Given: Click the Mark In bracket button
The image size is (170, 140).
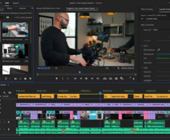Looking at the screenshot, I should click(x=62, y=78).
